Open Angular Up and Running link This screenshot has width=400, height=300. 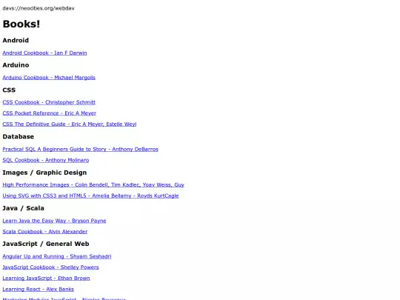pyautogui.click(x=57, y=256)
